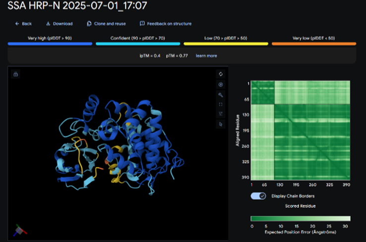Image resolution: width=366 pixels, height=242 pixels.
Task: Open Feedback on structure
Action: 166,24
